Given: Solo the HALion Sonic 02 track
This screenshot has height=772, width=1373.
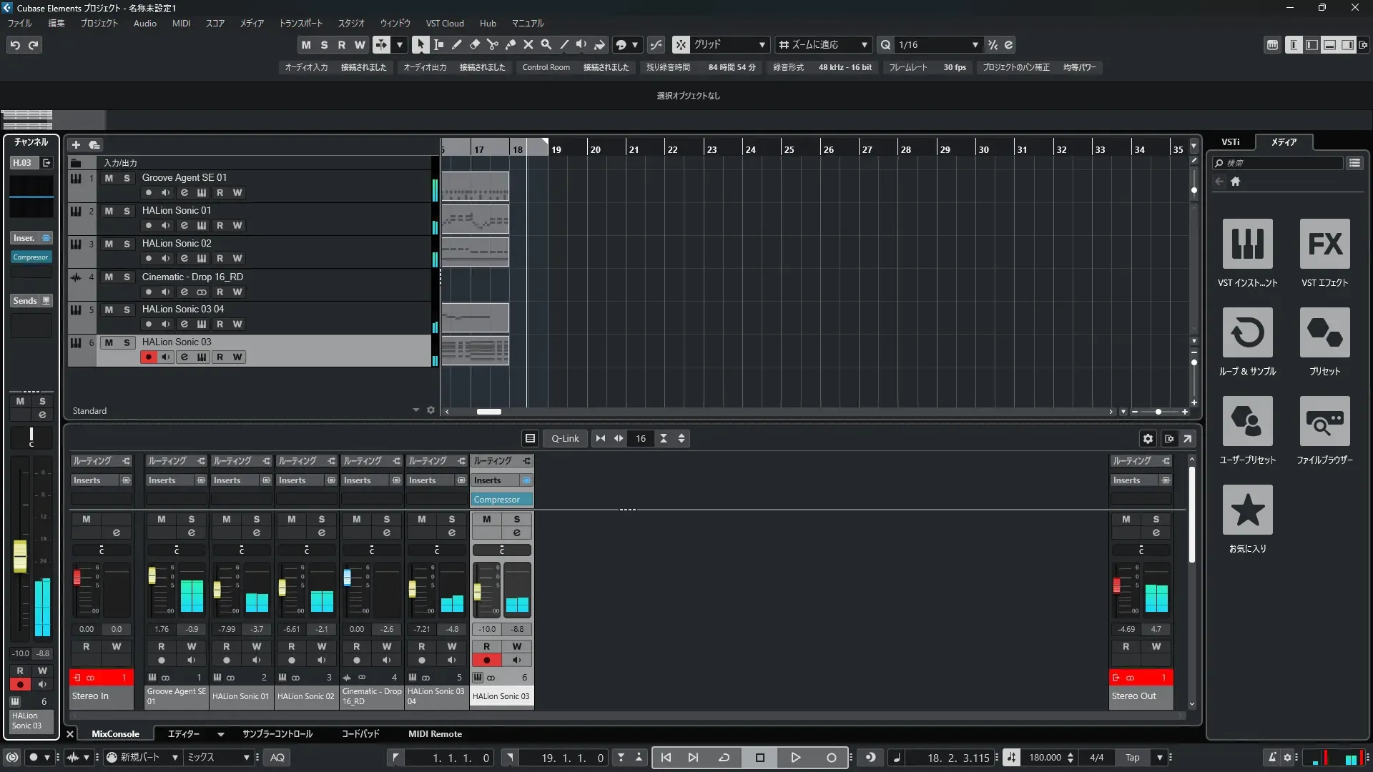Looking at the screenshot, I should pos(127,244).
